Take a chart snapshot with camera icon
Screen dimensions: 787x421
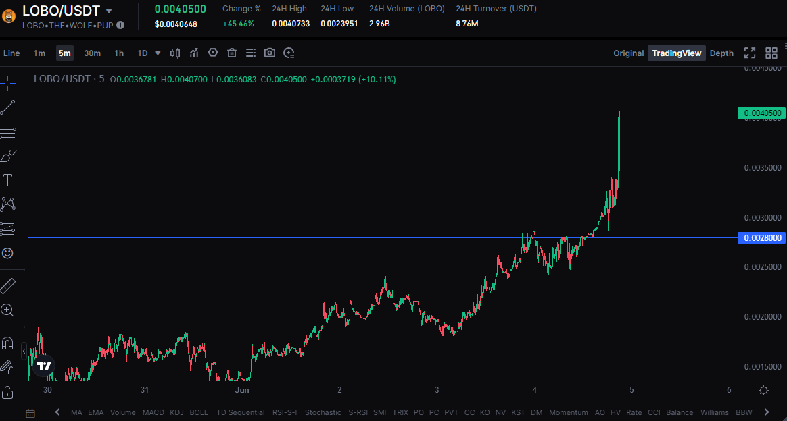270,53
